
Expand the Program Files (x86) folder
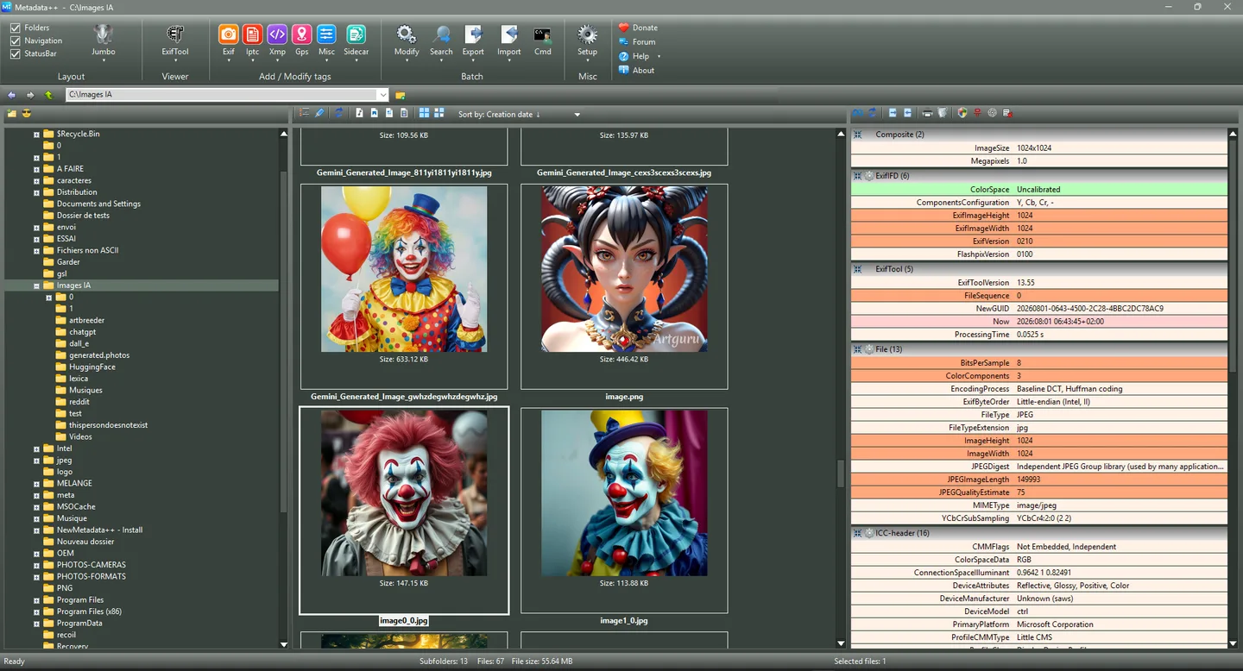[37, 611]
